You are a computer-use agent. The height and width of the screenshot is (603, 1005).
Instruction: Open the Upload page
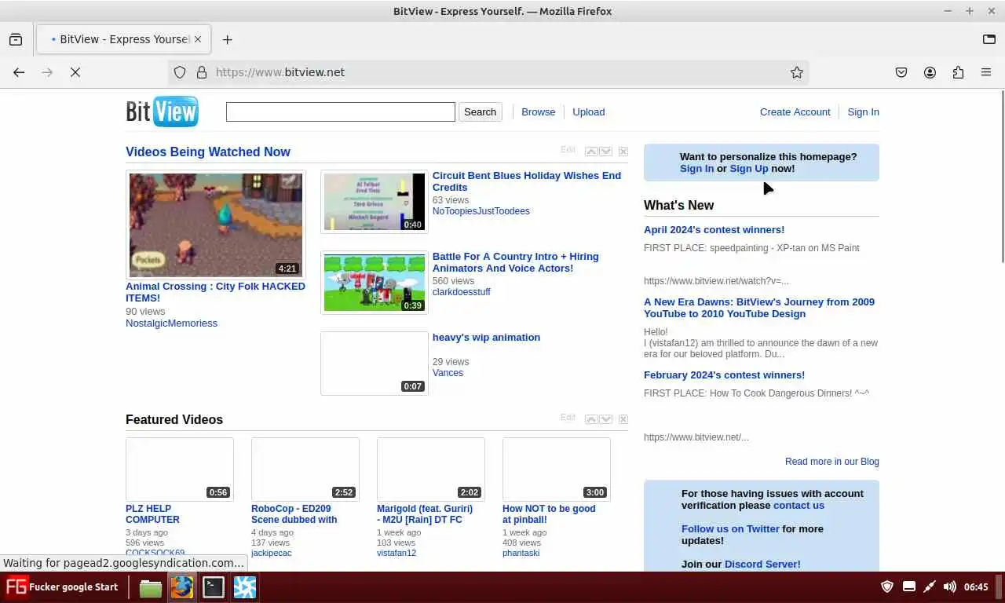click(x=589, y=111)
